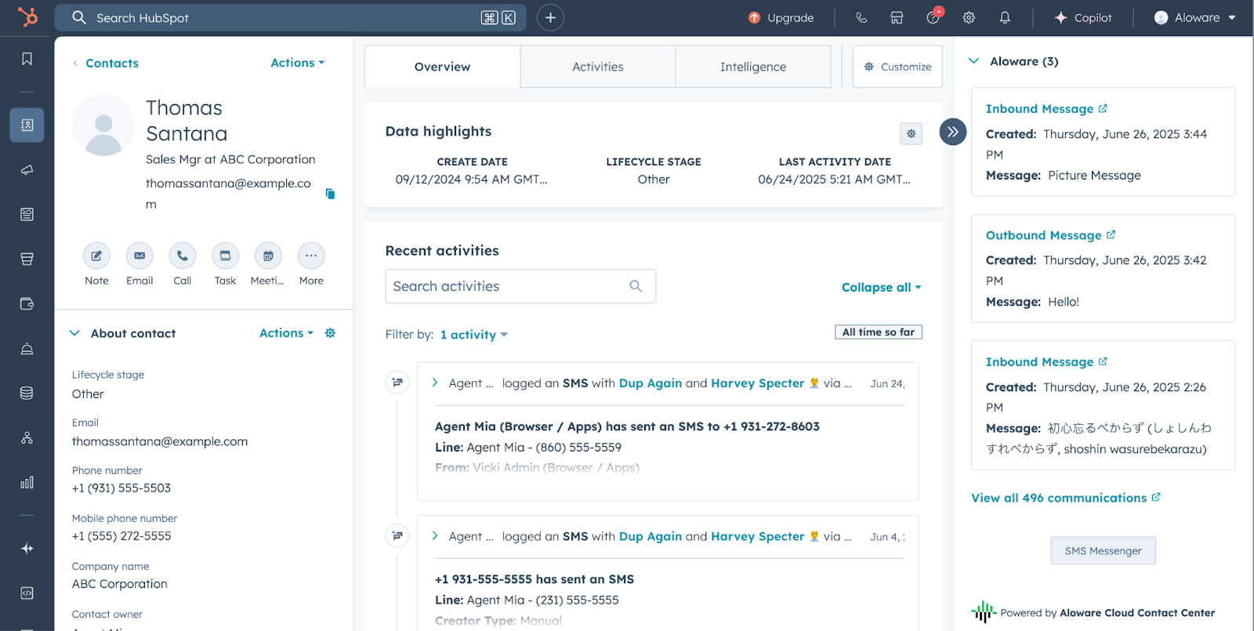Open Data highlights settings gear

911,133
